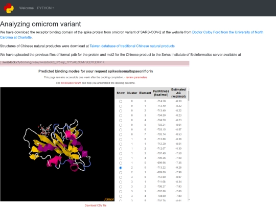Select radio for FullFitness -703.14 row
This screenshot has width=276, height=207.
(x=121, y=134)
